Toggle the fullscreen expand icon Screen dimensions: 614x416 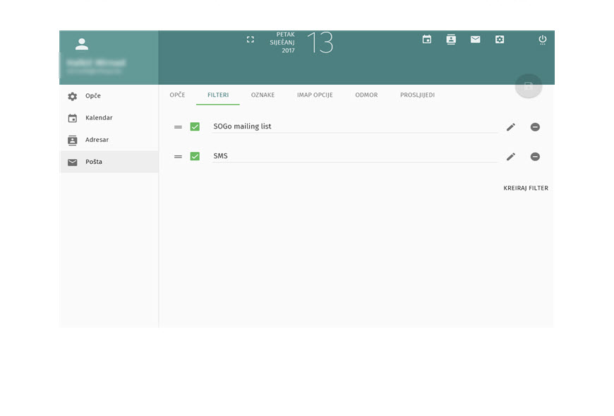(251, 39)
